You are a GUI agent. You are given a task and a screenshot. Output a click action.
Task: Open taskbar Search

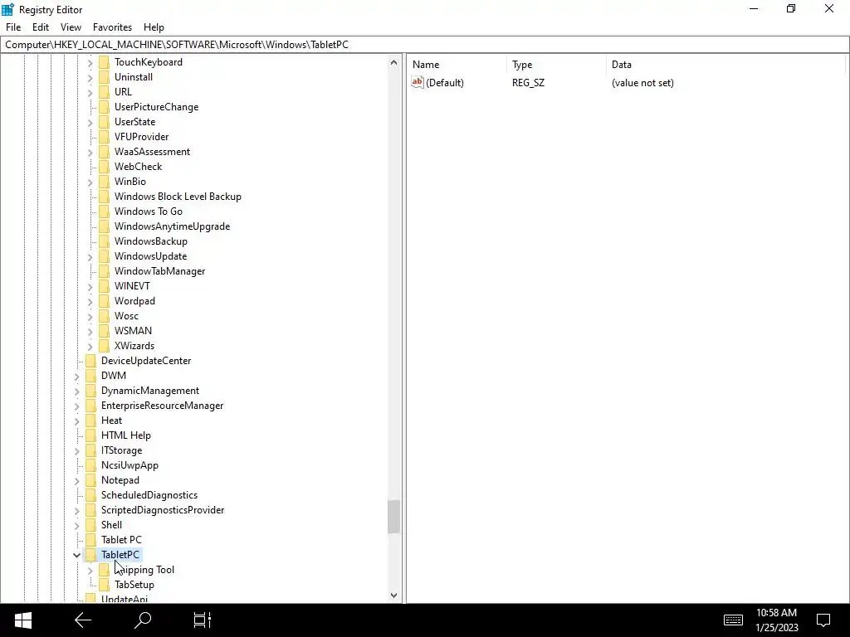pyautogui.click(x=143, y=620)
